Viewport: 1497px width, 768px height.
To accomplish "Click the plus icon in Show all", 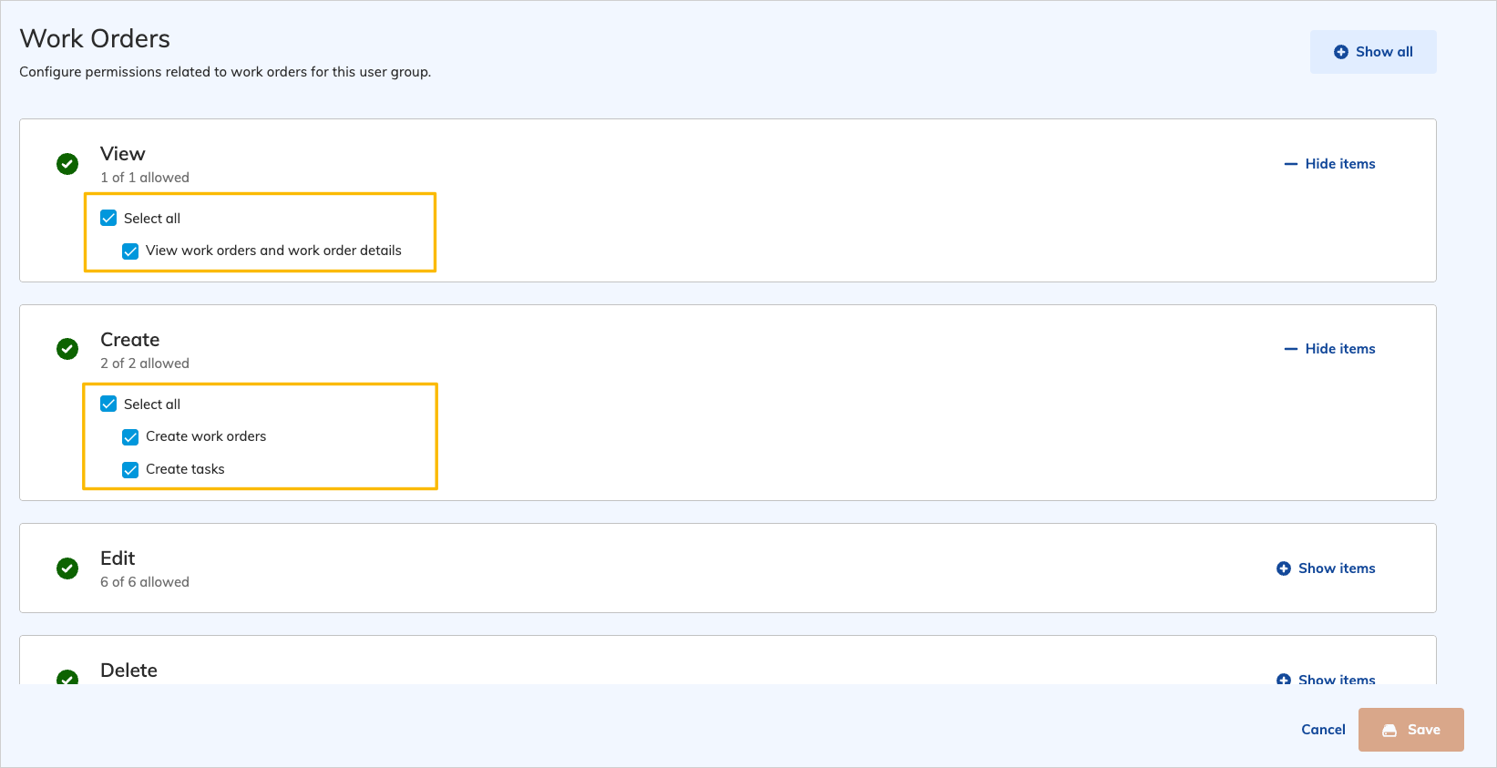I will [1341, 52].
